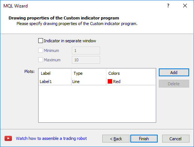Enable Indicator in separate window checkbox
Image resolution: width=194 pixels, height=147 pixels.
40,41
